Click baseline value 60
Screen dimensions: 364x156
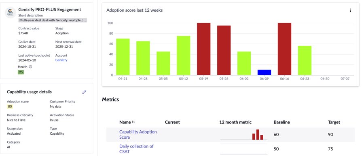[276, 134]
